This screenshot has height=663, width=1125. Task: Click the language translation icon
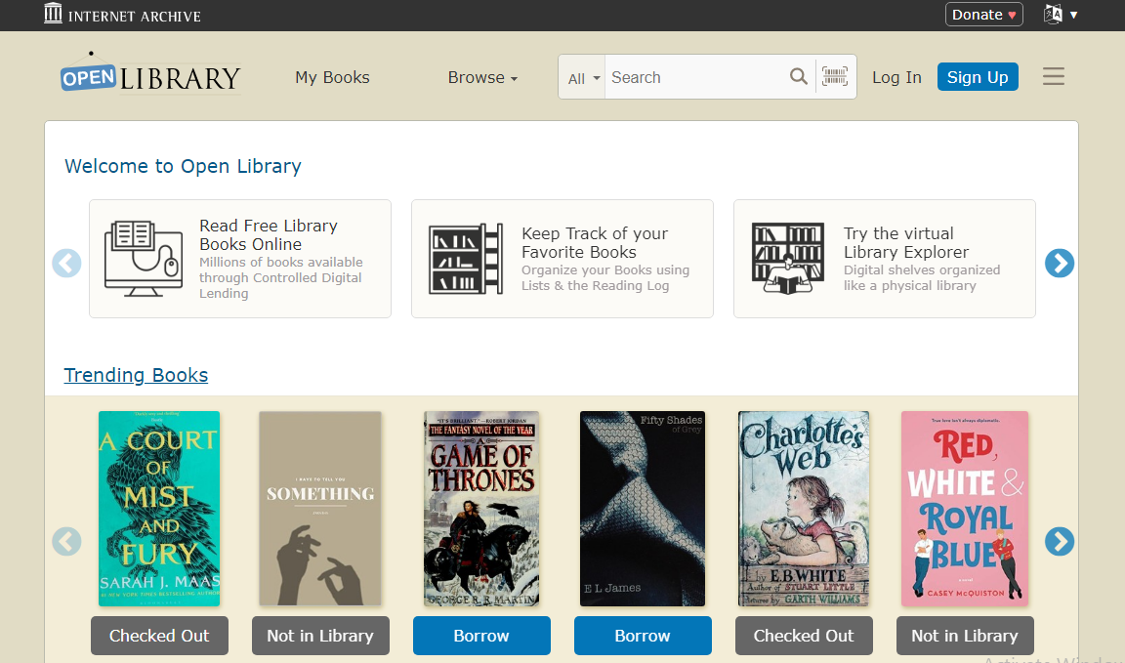pyautogui.click(x=1053, y=15)
